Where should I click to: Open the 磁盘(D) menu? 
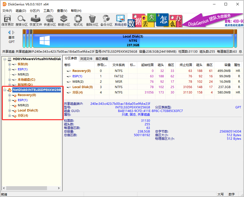(21, 11)
